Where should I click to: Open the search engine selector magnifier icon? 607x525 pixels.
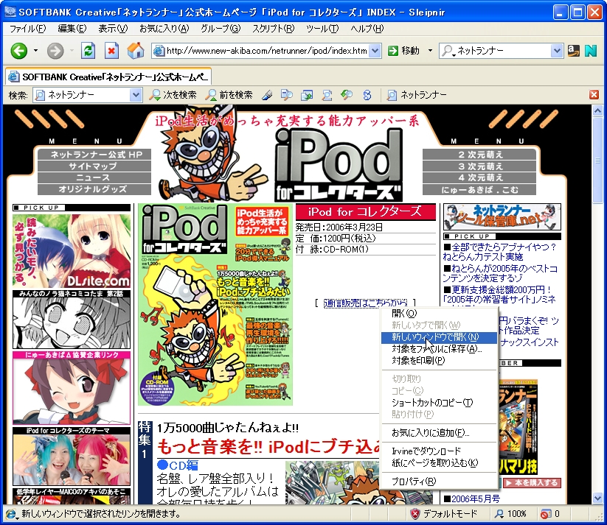pyautogui.click(x=448, y=51)
